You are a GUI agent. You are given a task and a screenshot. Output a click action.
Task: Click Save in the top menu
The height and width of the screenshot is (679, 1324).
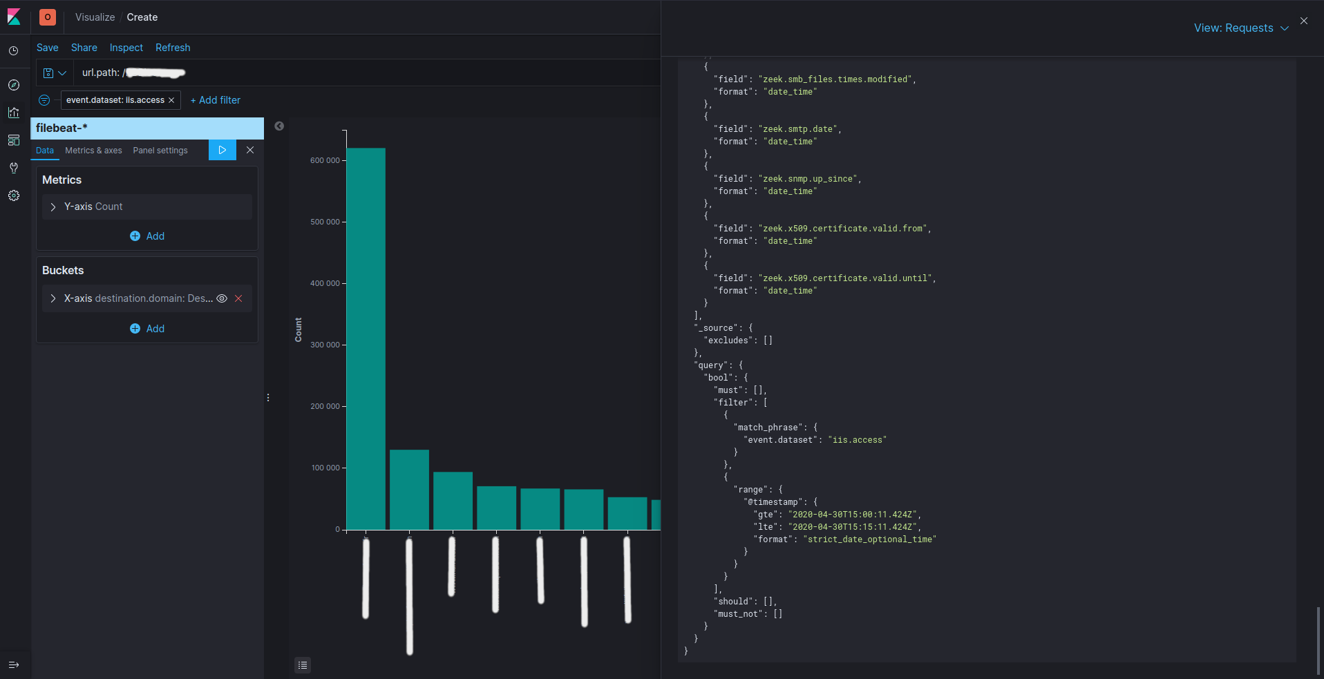[x=48, y=48]
